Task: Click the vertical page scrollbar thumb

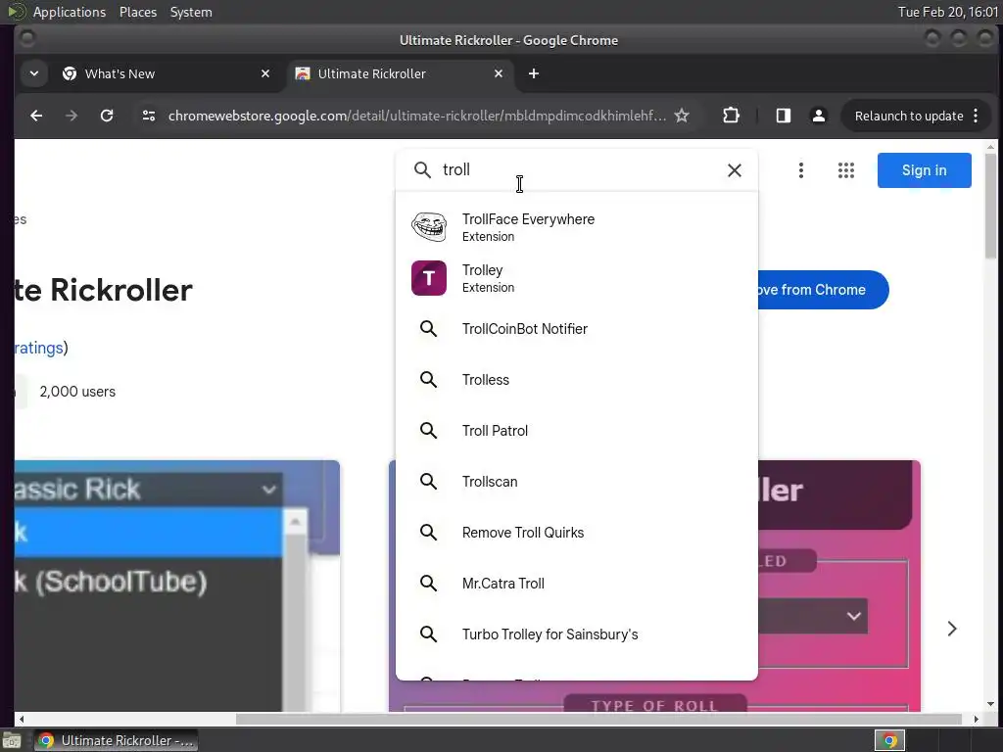Action: coord(991,206)
